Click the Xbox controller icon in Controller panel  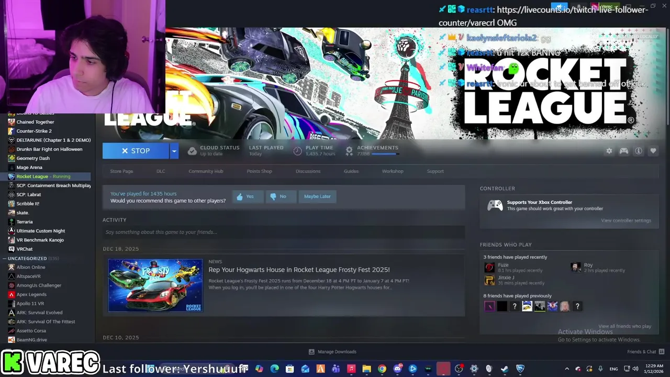point(495,205)
